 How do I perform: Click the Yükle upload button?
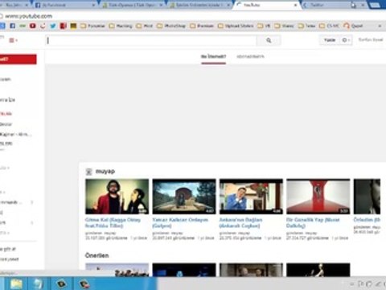tap(330, 40)
